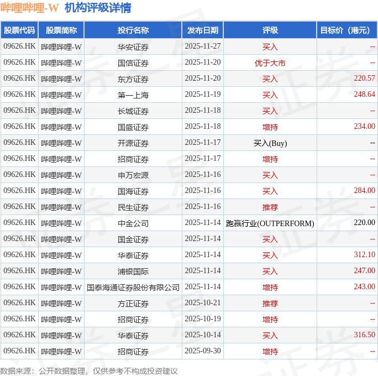The height and width of the screenshot is (376, 378).
Task: Click the 股票简称 column header
Action: point(61,30)
